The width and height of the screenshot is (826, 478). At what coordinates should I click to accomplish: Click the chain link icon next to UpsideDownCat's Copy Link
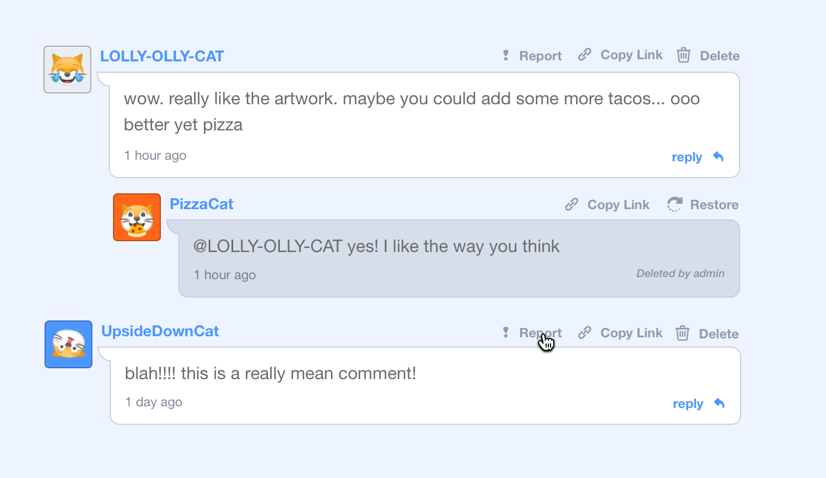pyautogui.click(x=585, y=332)
